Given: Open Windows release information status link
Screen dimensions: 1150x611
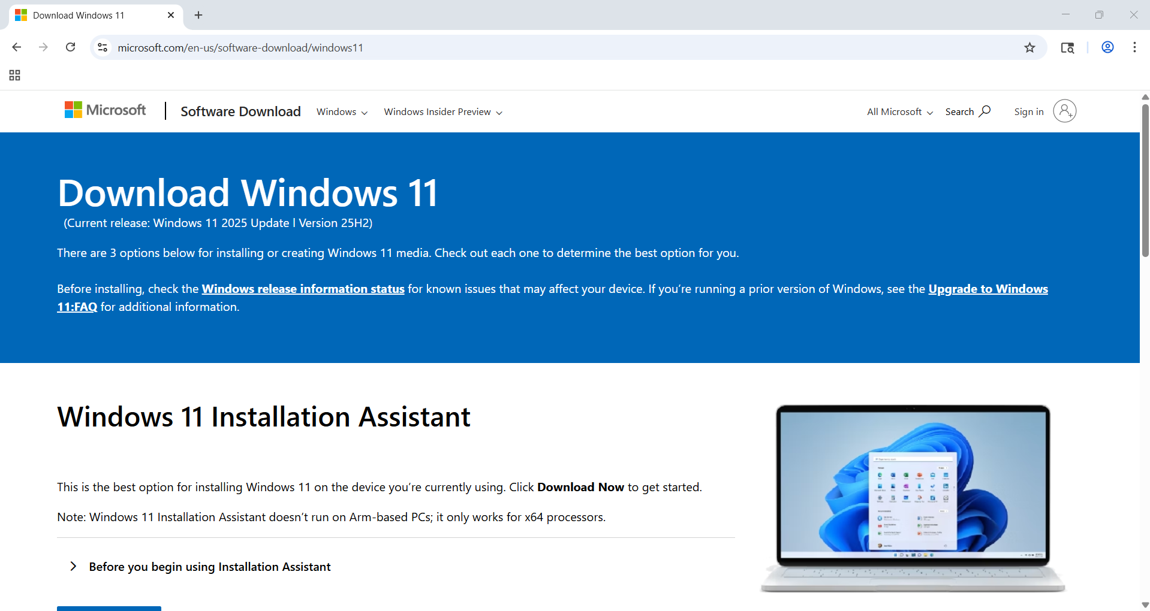Looking at the screenshot, I should coord(303,289).
